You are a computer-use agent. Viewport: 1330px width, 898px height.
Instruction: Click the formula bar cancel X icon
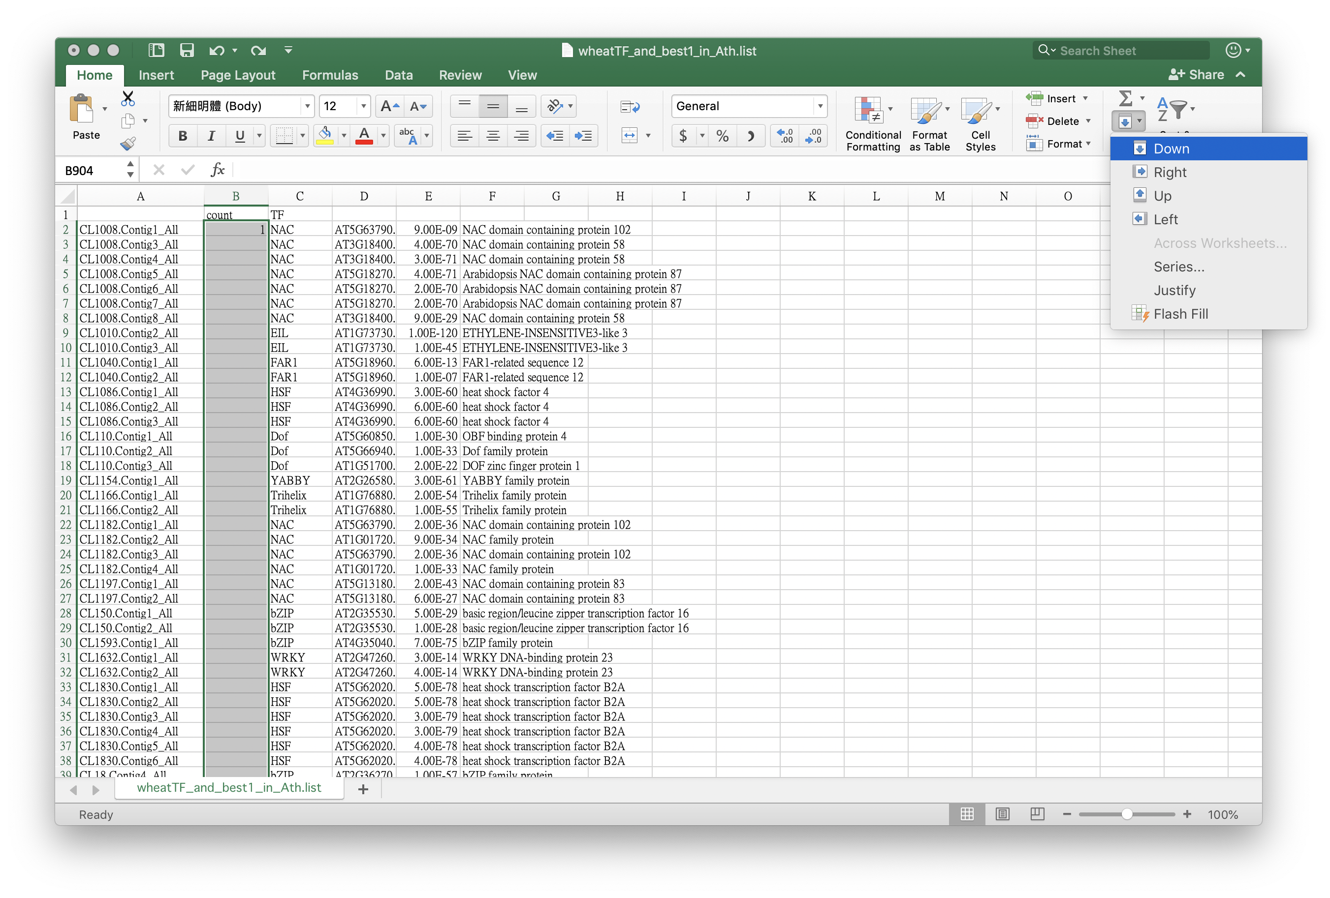click(159, 170)
